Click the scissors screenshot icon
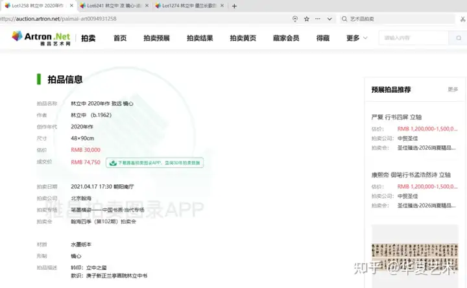 tap(462, 19)
